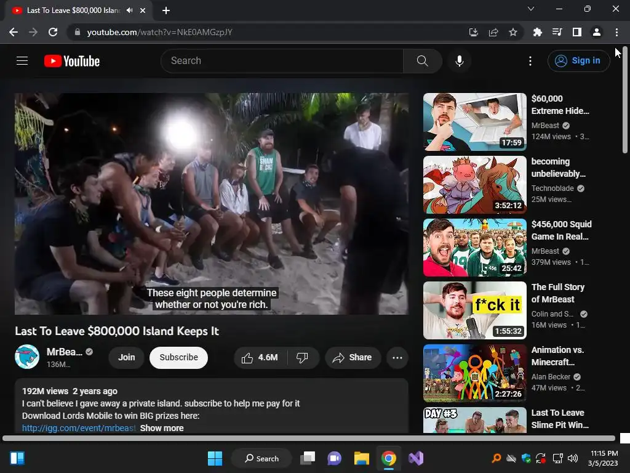Viewport: 630px width, 473px height.
Task: Start voice search with the microphone
Action: click(459, 61)
